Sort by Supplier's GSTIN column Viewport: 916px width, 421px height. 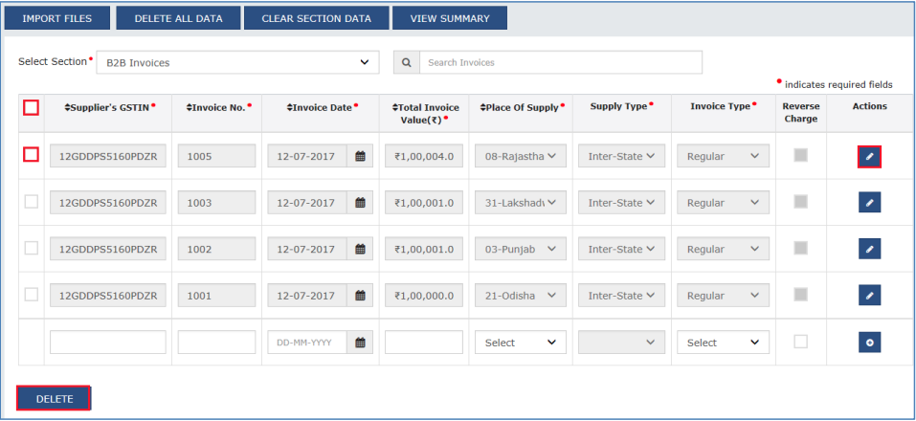(x=67, y=107)
